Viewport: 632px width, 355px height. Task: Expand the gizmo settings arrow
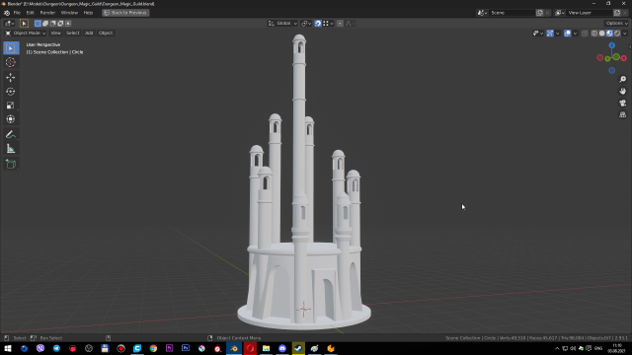[557, 34]
